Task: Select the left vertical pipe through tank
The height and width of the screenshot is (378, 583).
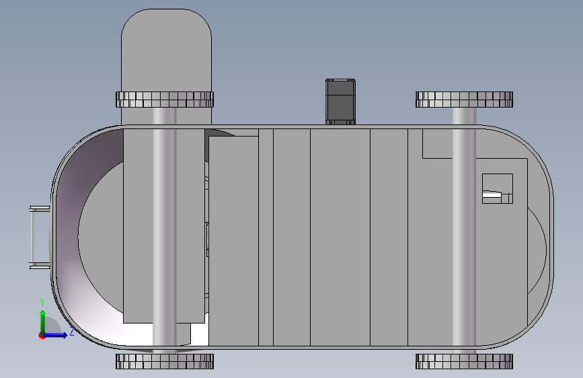Action: tap(164, 231)
